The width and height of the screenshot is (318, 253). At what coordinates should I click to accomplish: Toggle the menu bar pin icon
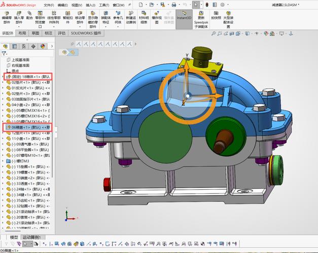130,5
